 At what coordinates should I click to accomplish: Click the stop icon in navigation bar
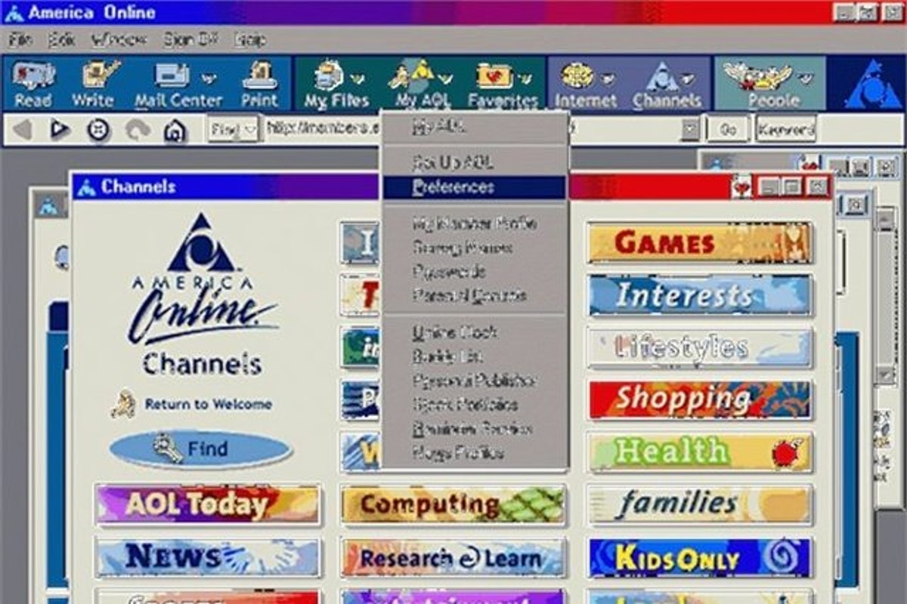98,131
